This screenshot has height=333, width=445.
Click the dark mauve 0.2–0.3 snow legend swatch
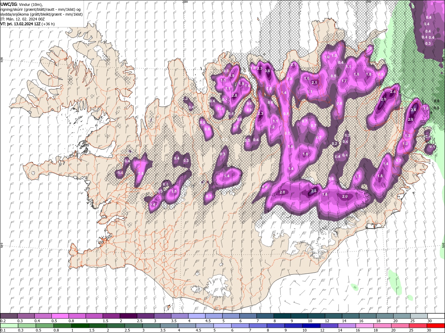[x=9, y=316]
